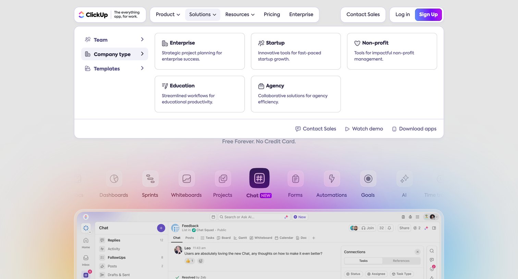Click the Search or Ask AI field
Image resolution: width=518 pixels, height=279 pixels.
click(254, 217)
